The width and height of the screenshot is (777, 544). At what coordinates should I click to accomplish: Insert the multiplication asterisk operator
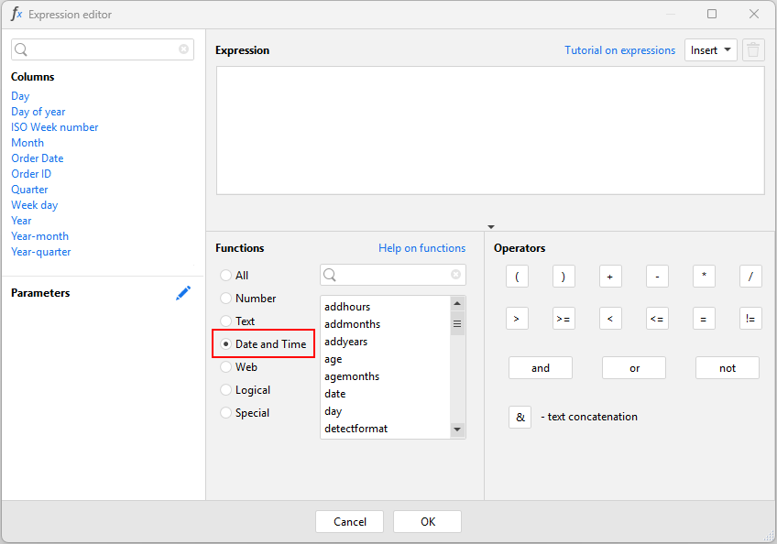(704, 277)
